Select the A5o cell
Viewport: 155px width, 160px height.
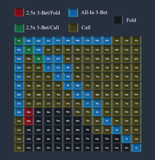(x=19, y=121)
